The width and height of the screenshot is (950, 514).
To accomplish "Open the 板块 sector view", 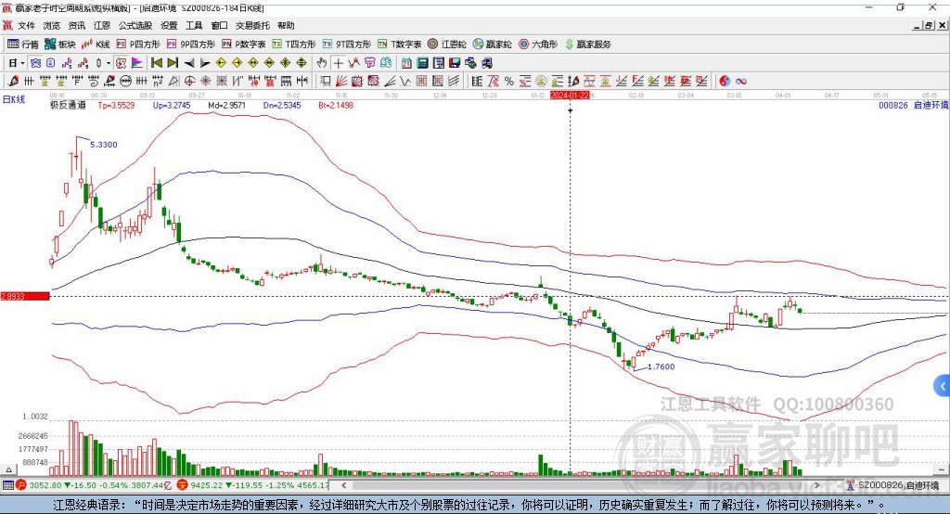I will pos(59,45).
